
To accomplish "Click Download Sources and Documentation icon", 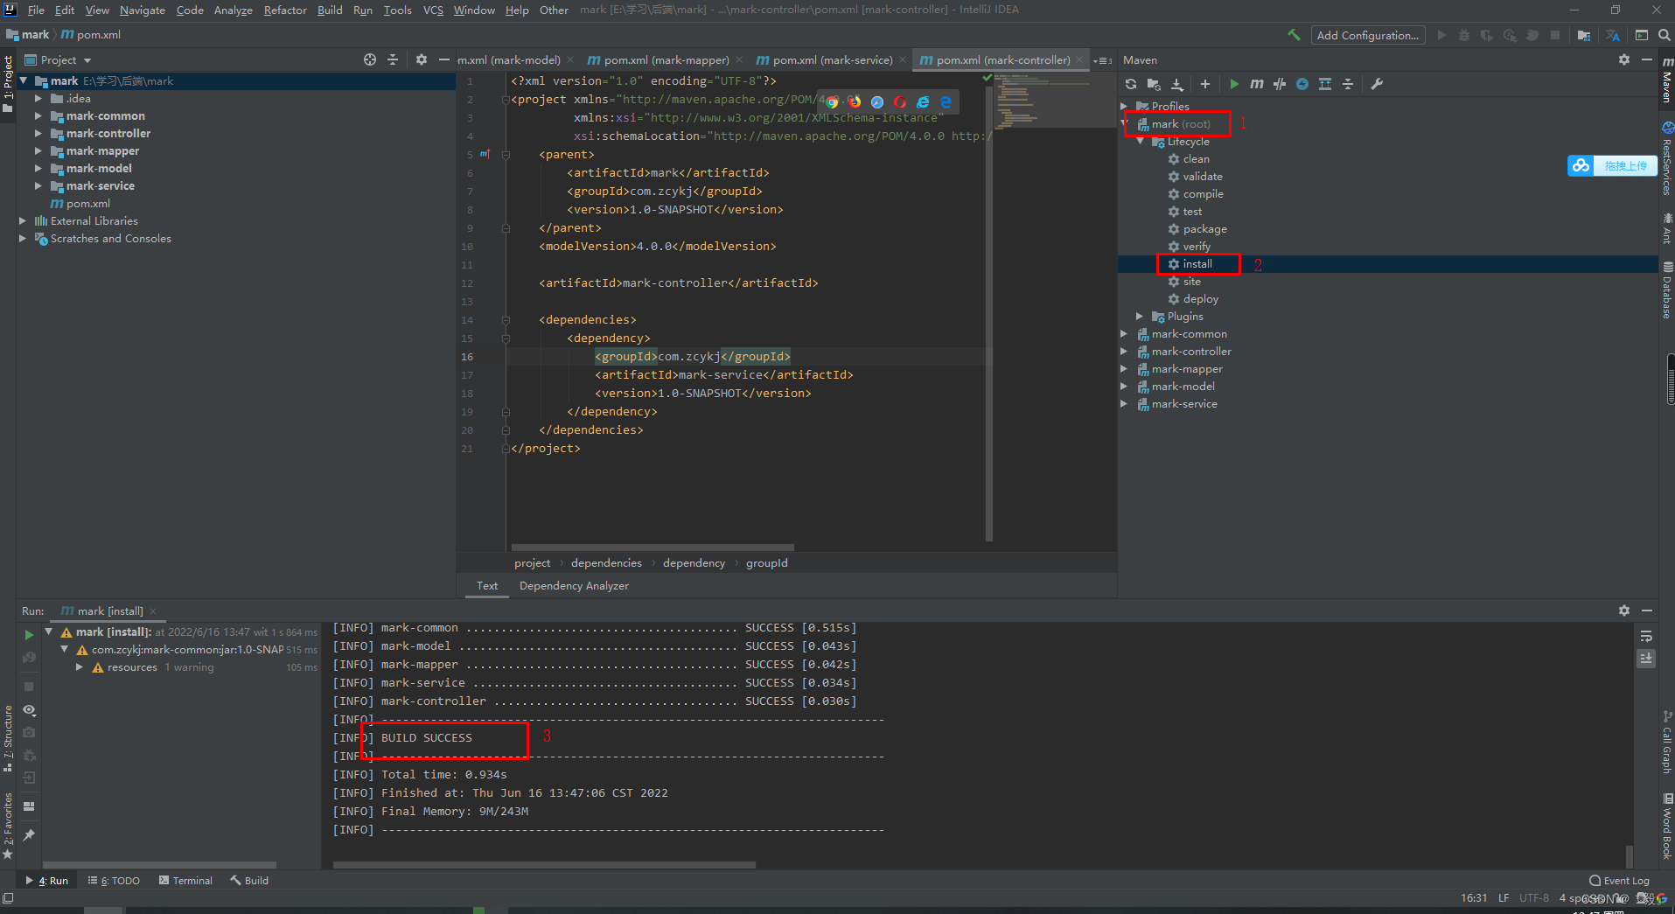I will (1177, 84).
